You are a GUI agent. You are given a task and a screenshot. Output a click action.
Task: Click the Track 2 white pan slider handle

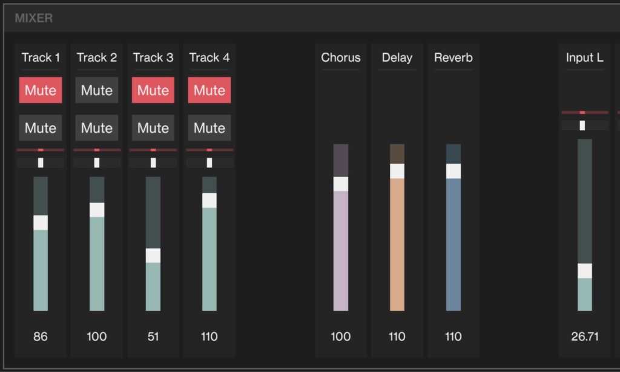pyautogui.click(x=96, y=162)
